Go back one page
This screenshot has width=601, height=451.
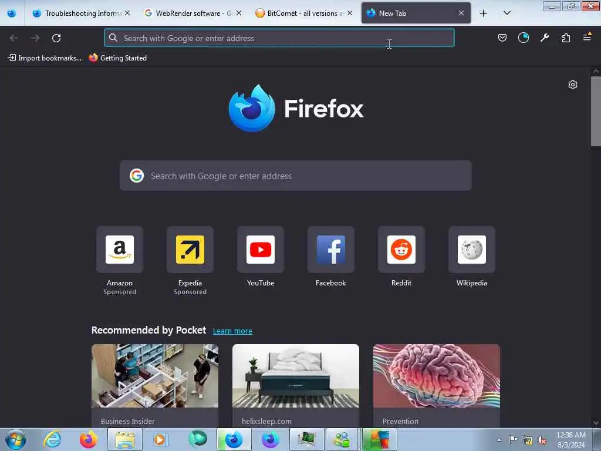click(x=14, y=38)
